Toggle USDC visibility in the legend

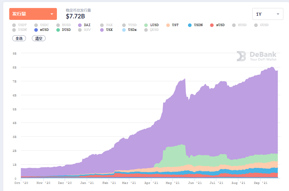coord(36,25)
